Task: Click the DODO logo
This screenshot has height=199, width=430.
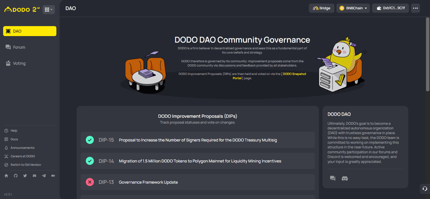Action: 21,10
